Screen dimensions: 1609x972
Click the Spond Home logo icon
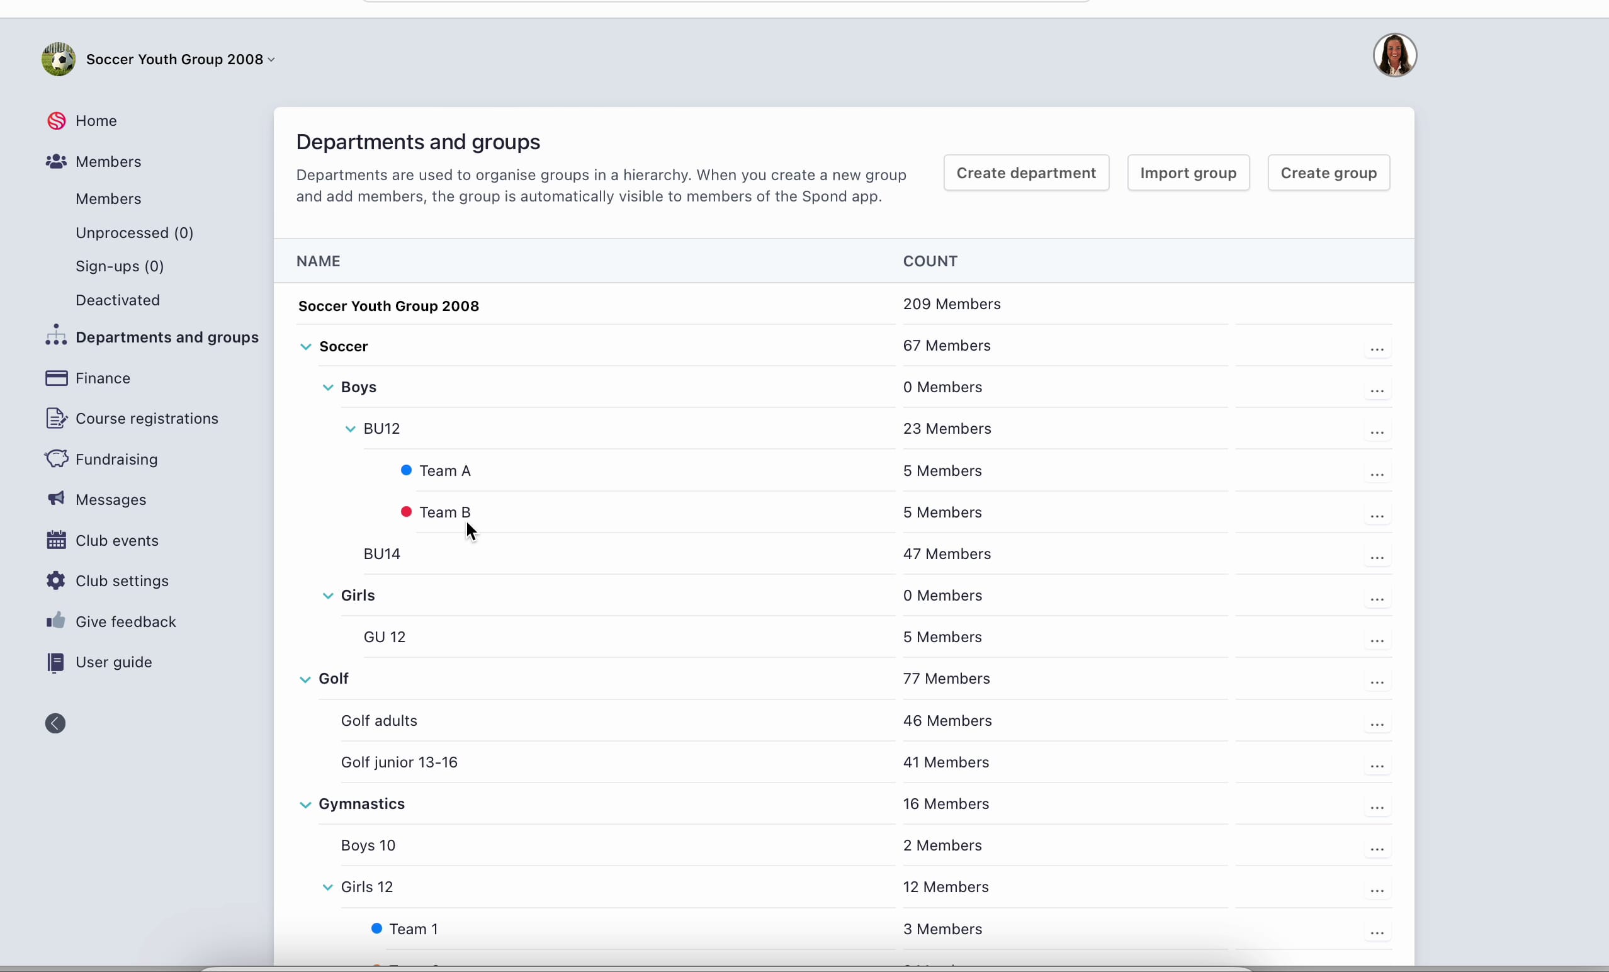click(x=56, y=121)
